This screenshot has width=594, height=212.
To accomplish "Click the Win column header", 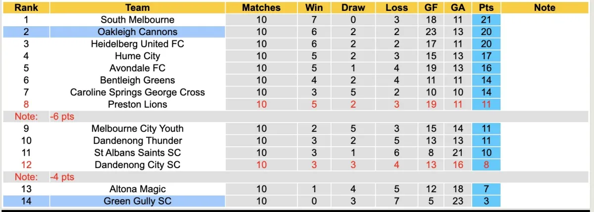I will click(x=314, y=7).
